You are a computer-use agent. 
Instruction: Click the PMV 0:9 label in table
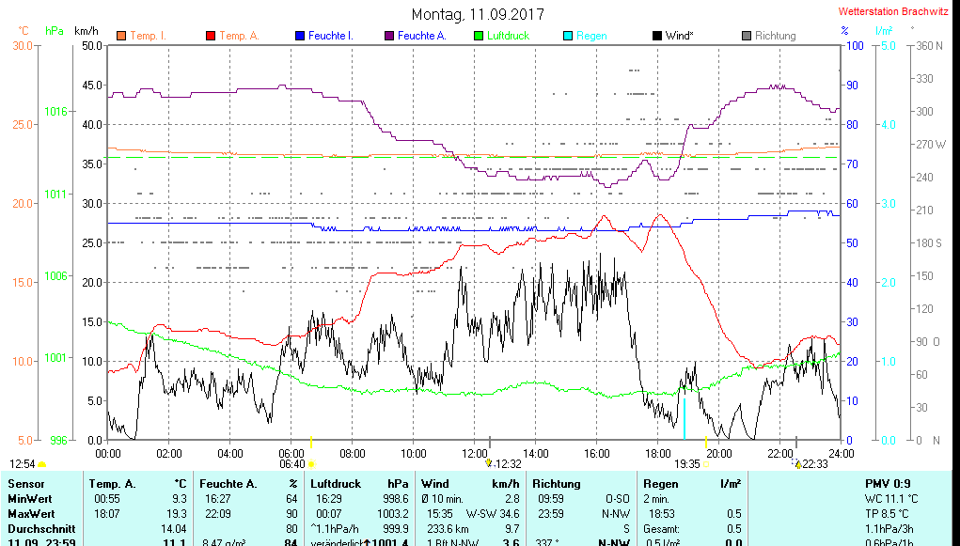pos(886,483)
